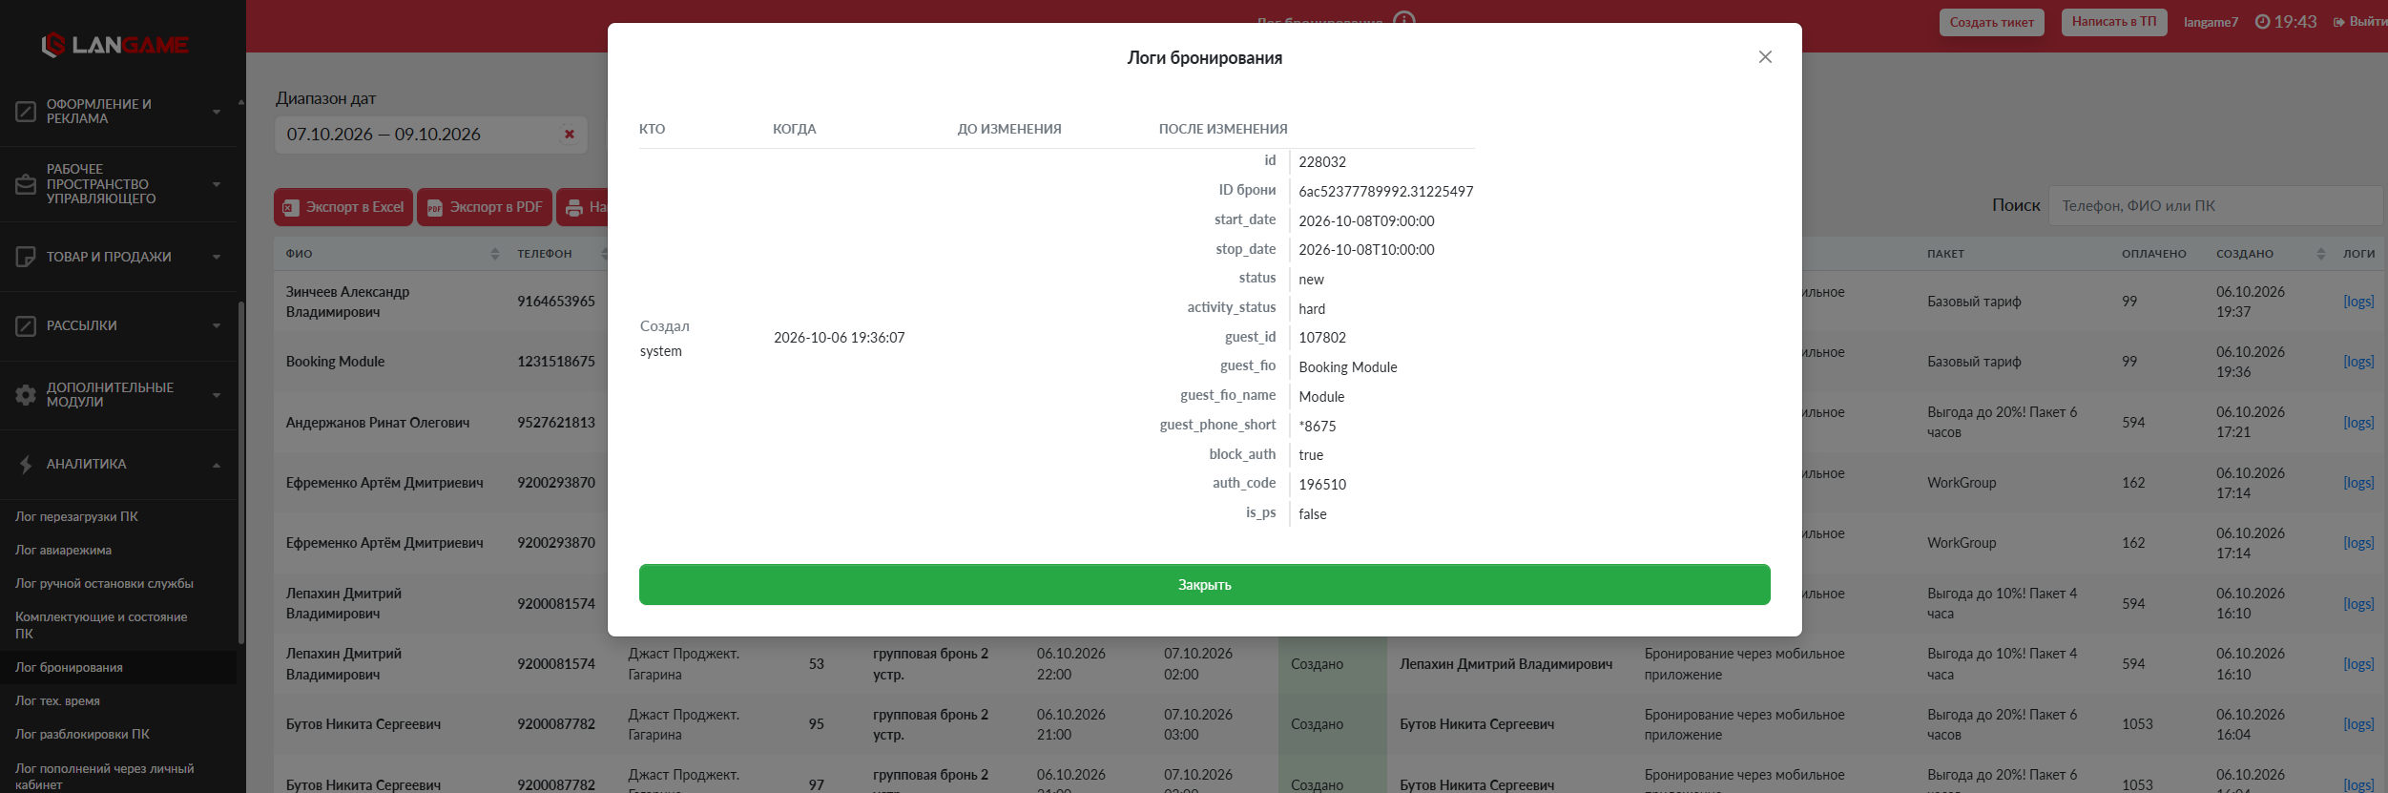Open Лог тех. время menu item
This screenshot has height=793, width=2388.
click(x=57, y=700)
